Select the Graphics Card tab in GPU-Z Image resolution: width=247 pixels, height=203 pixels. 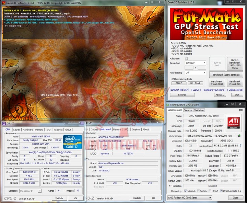point(175,110)
